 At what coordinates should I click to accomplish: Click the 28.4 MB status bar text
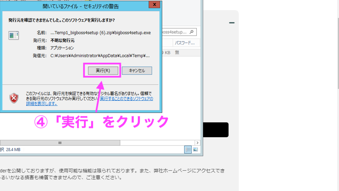[x=13, y=149]
